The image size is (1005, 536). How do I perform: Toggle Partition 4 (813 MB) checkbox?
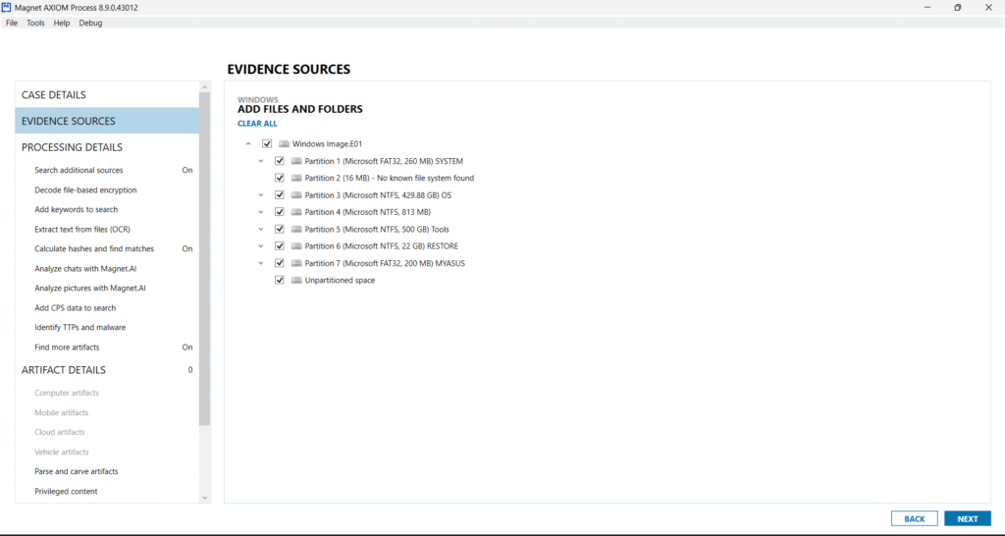(280, 212)
